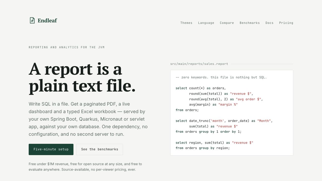The image size is (322, 181).
Task: Click the comment line "zero keywords" in the code
Action: (221, 77)
